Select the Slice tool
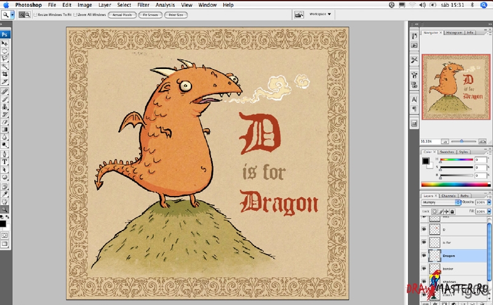493x305 pixels. (4, 81)
